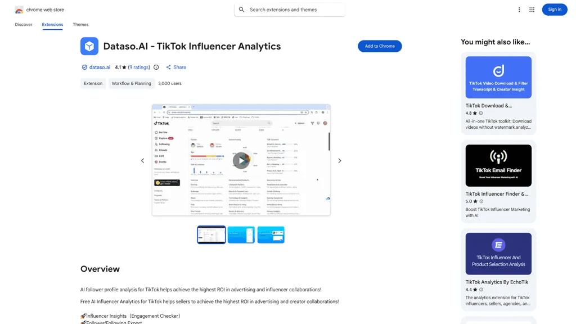Go to the previous screenshot arrow
576x324 pixels.
(x=142, y=160)
